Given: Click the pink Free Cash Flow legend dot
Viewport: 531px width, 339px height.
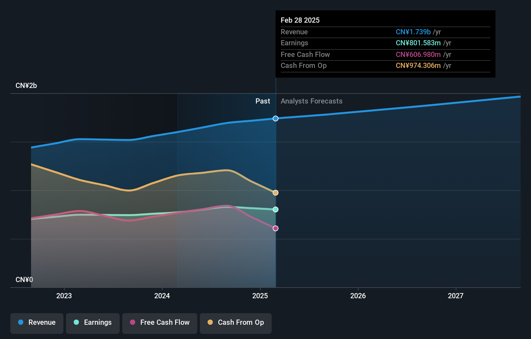Looking at the screenshot, I should click(x=133, y=322).
